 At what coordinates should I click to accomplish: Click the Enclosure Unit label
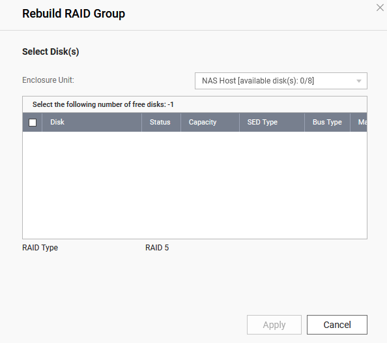(x=48, y=80)
